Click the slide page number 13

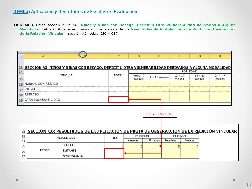249,185
